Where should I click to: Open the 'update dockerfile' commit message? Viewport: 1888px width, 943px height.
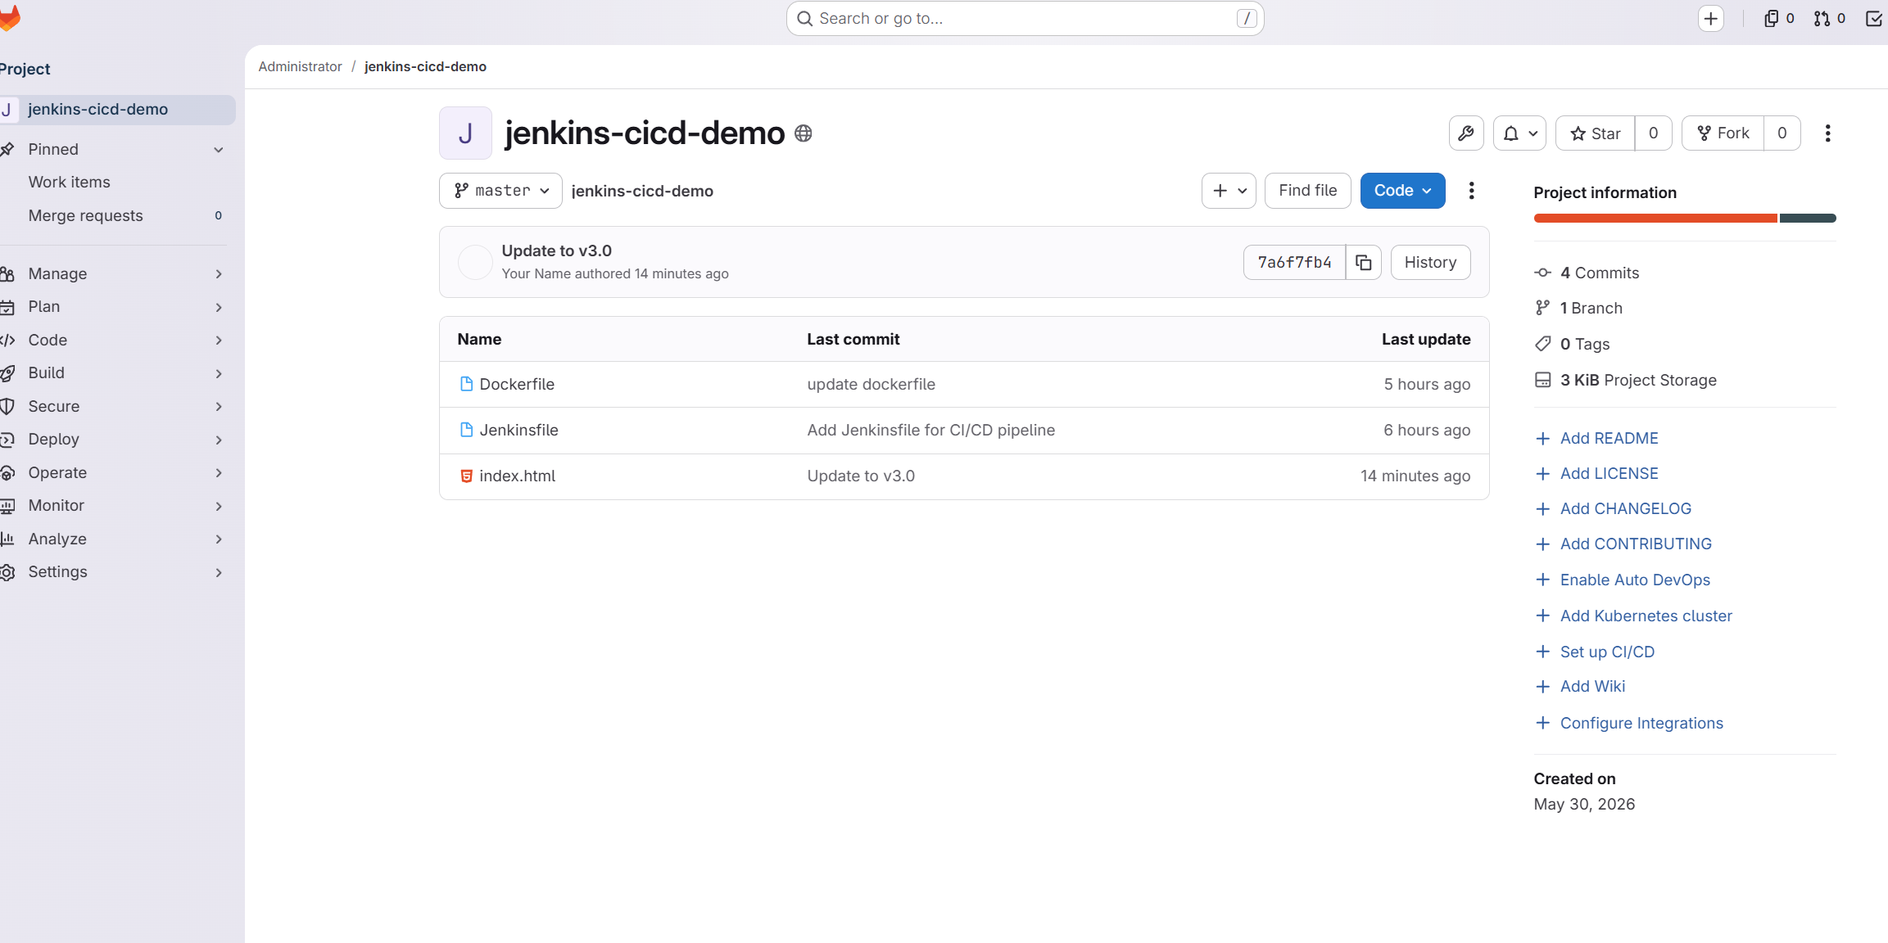[871, 384]
